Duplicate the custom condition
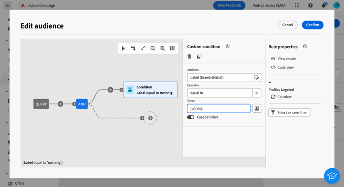 pyautogui.click(x=199, y=56)
